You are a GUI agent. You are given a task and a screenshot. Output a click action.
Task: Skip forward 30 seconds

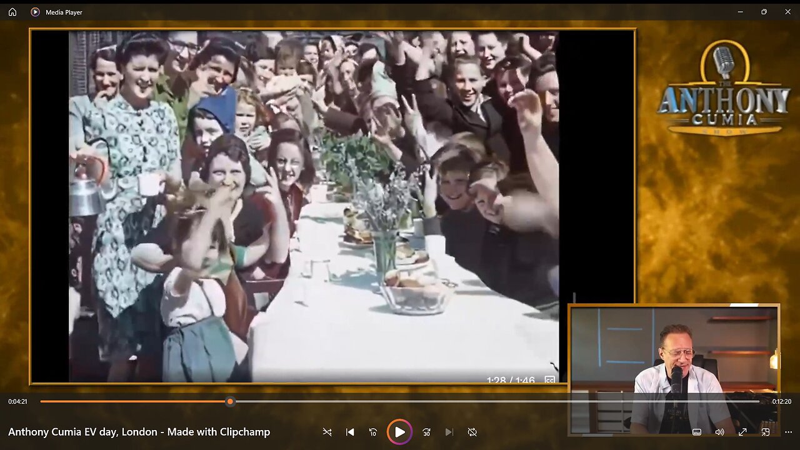426,432
